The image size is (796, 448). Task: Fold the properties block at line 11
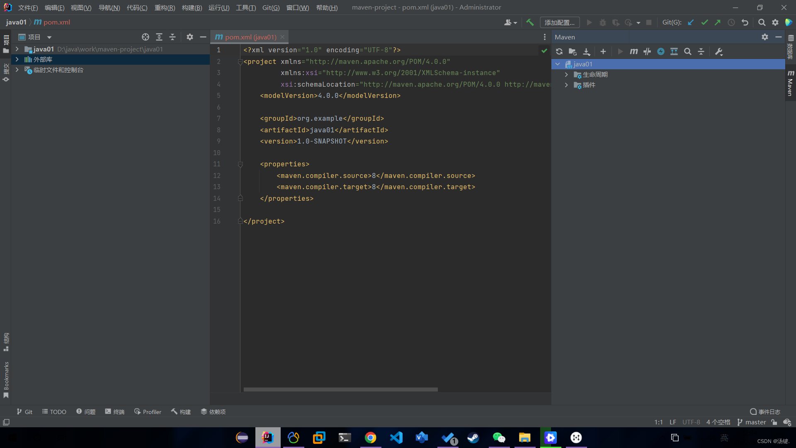(x=240, y=164)
